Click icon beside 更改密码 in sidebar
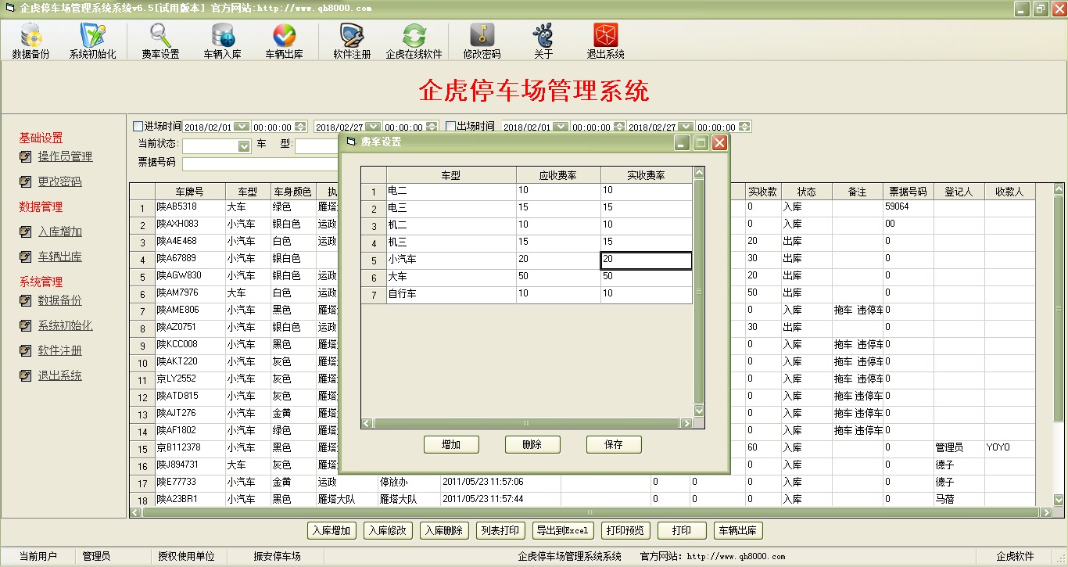This screenshot has width=1068, height=567. pyautogui.click(x=26, y=182)
